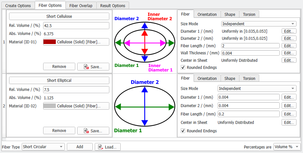The image size is (303, 153).
Task: Edit Center in Sheet for Short Cellulose
Action: [x=289, y=60]
